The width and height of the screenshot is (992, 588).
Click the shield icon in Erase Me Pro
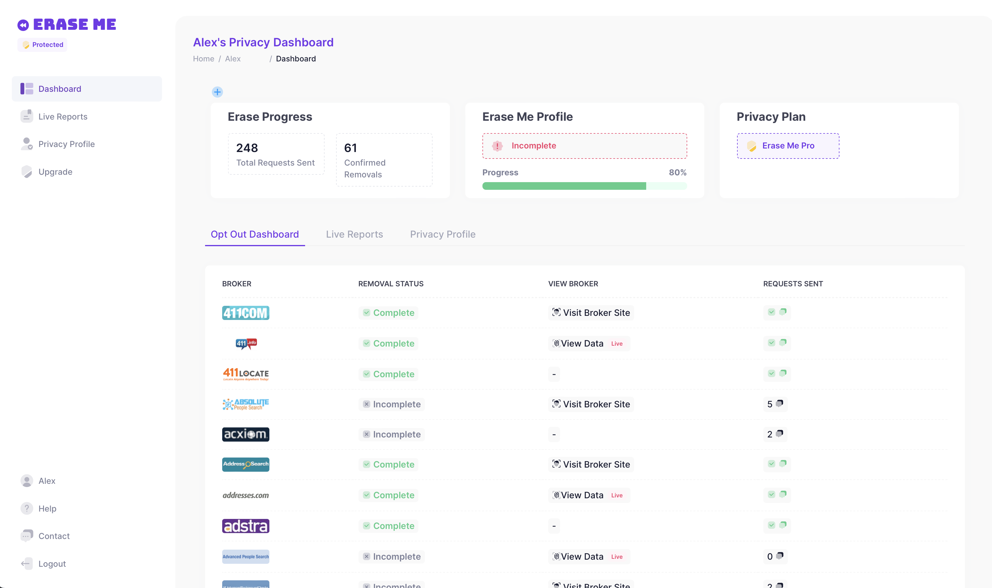(x=751, y=146)
